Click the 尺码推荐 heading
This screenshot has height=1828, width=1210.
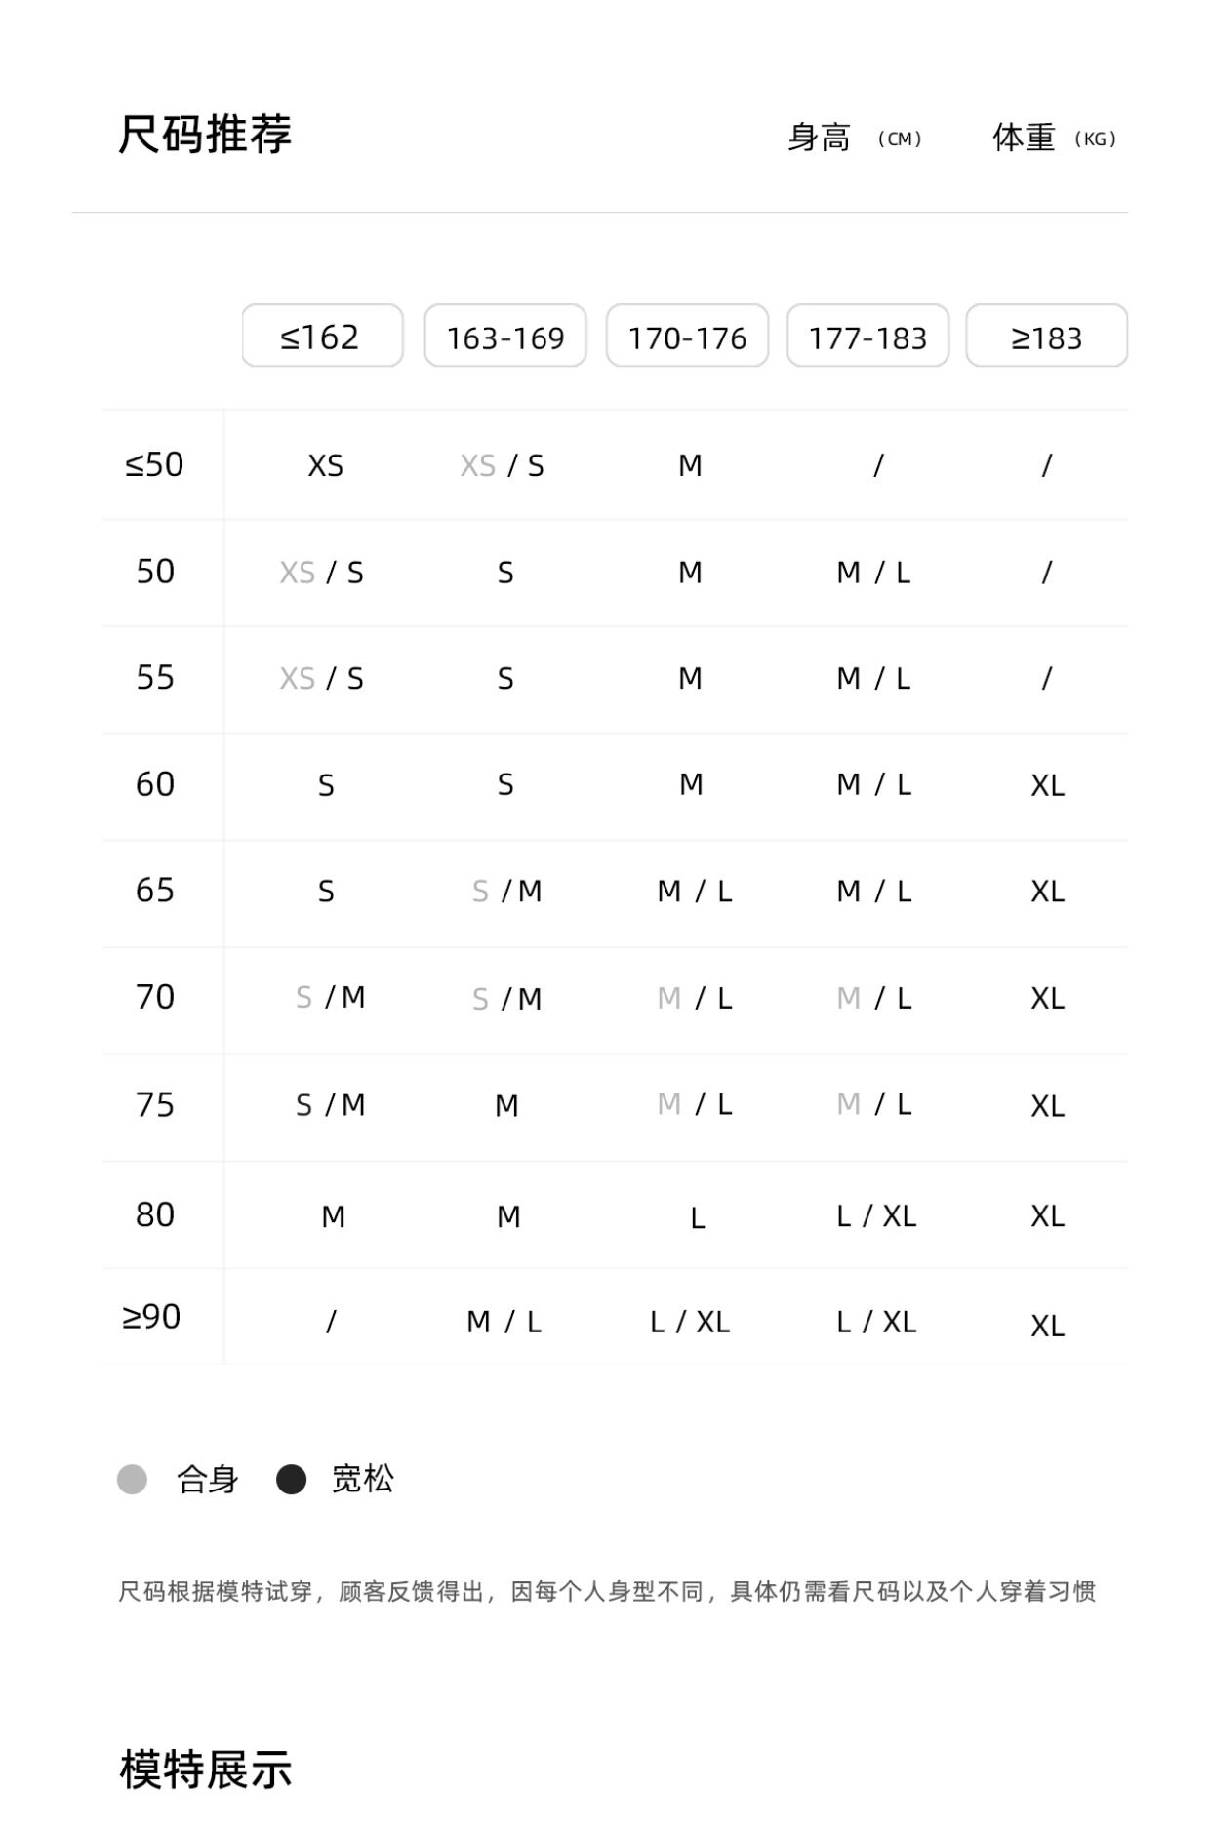pos(205,135)
